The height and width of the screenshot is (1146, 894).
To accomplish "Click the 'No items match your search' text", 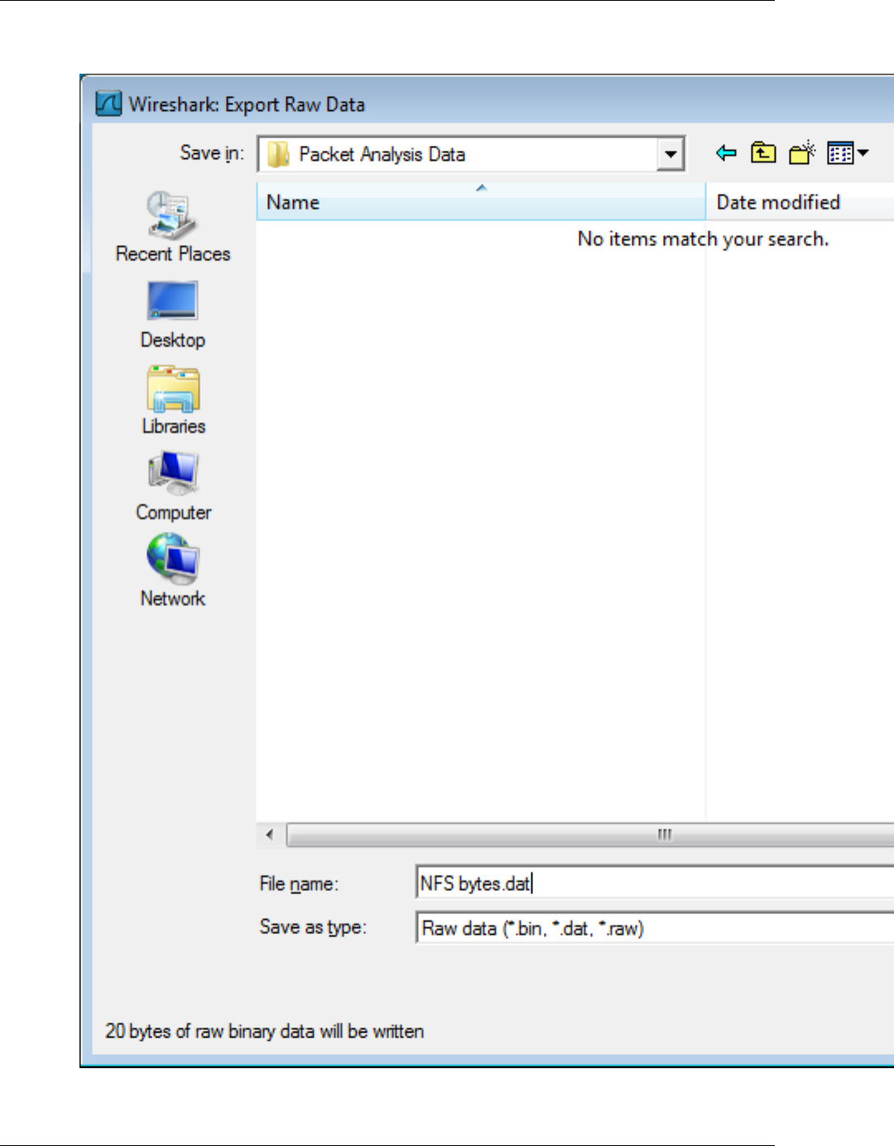I will click(x=703, y=238).
